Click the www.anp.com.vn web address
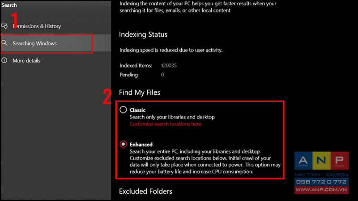This screenshot has height=201, width=358. tap(321, 189)
